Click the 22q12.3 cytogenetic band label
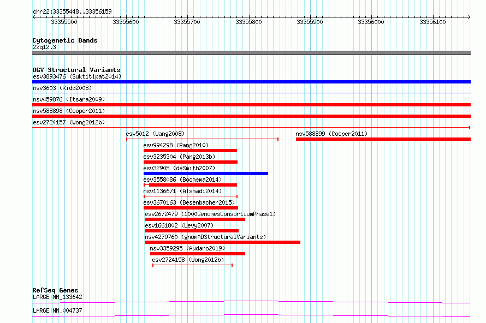This screenshot has width=486, height=323. pyautogui.click(x=44, y=47)
